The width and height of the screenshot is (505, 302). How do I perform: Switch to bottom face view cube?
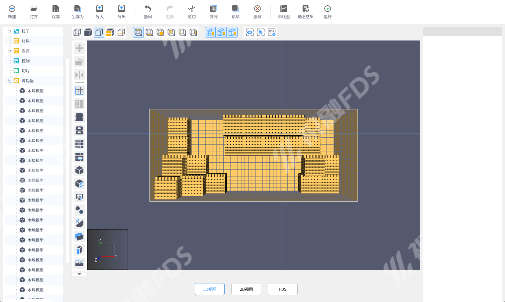click(149, 32)
